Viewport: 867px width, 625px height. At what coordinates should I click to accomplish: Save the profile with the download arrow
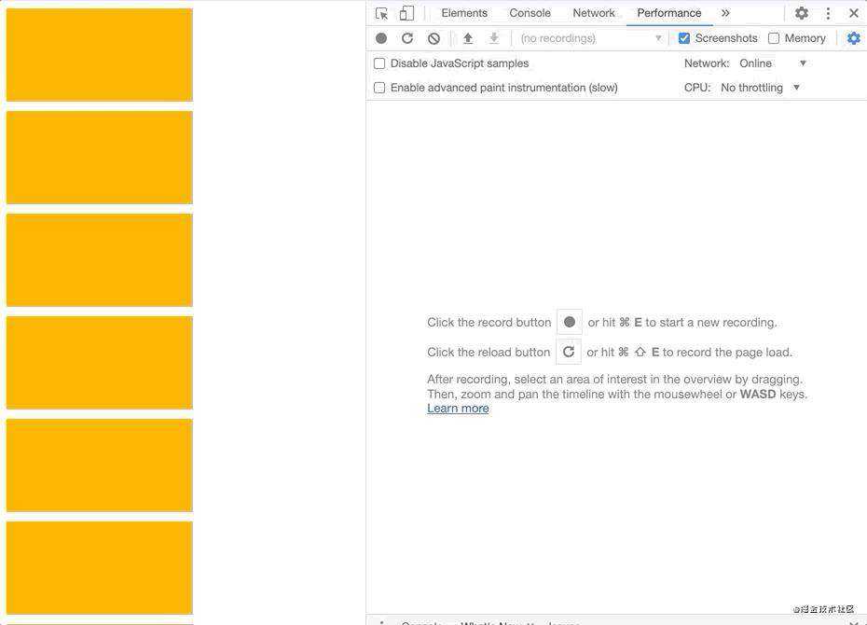[494, 38]
